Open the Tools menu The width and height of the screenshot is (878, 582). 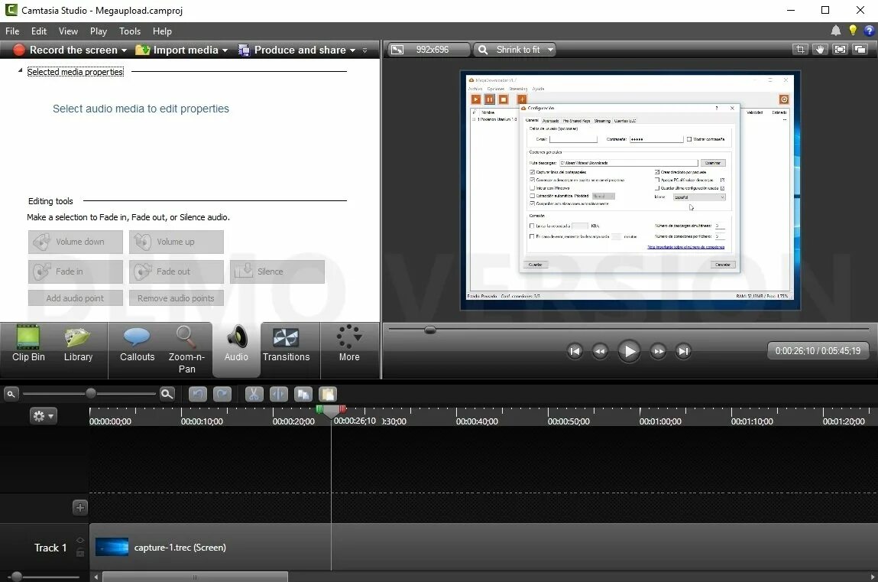point(129,31)
